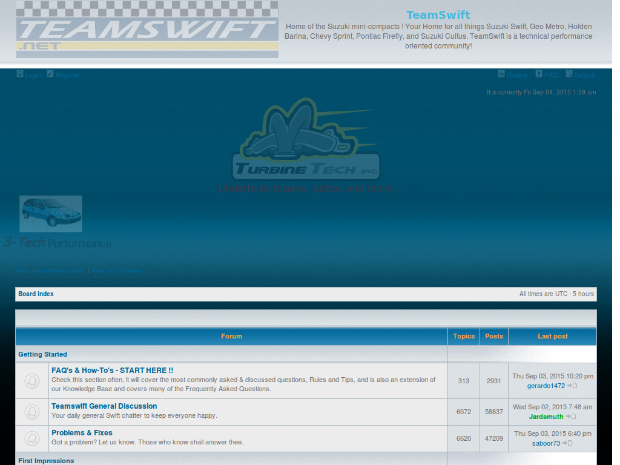Select topic count 6620

[x=464, y=438]
